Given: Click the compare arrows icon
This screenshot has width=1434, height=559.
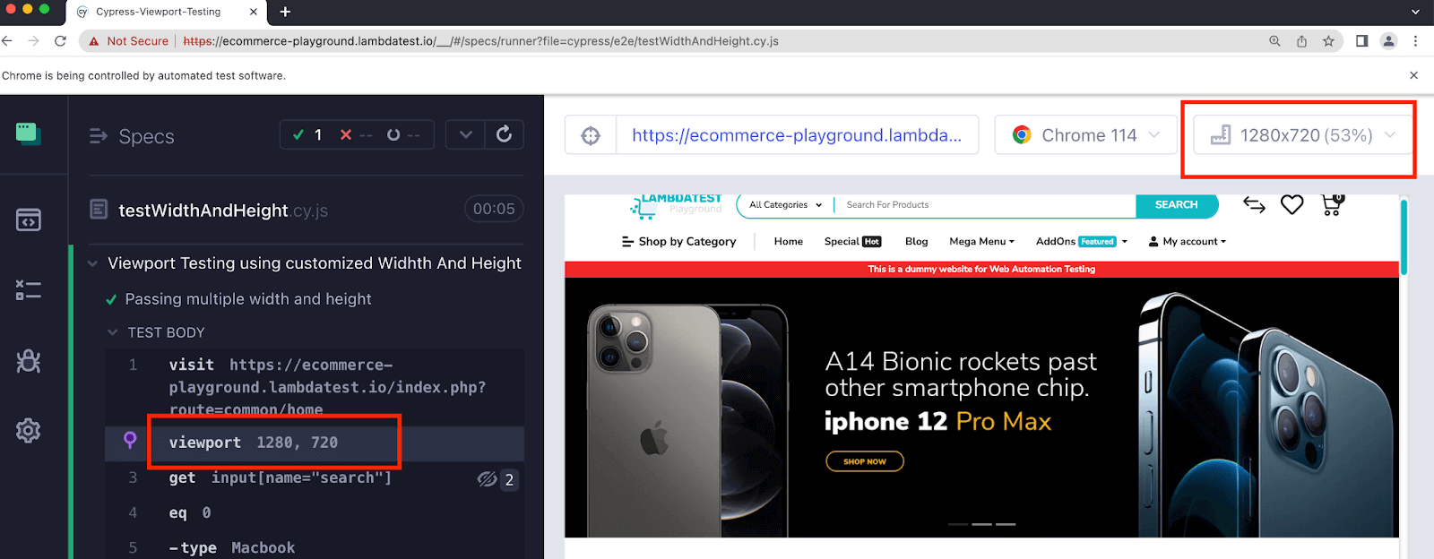Looking at the screenshot, I should [x=1254, y=205].
